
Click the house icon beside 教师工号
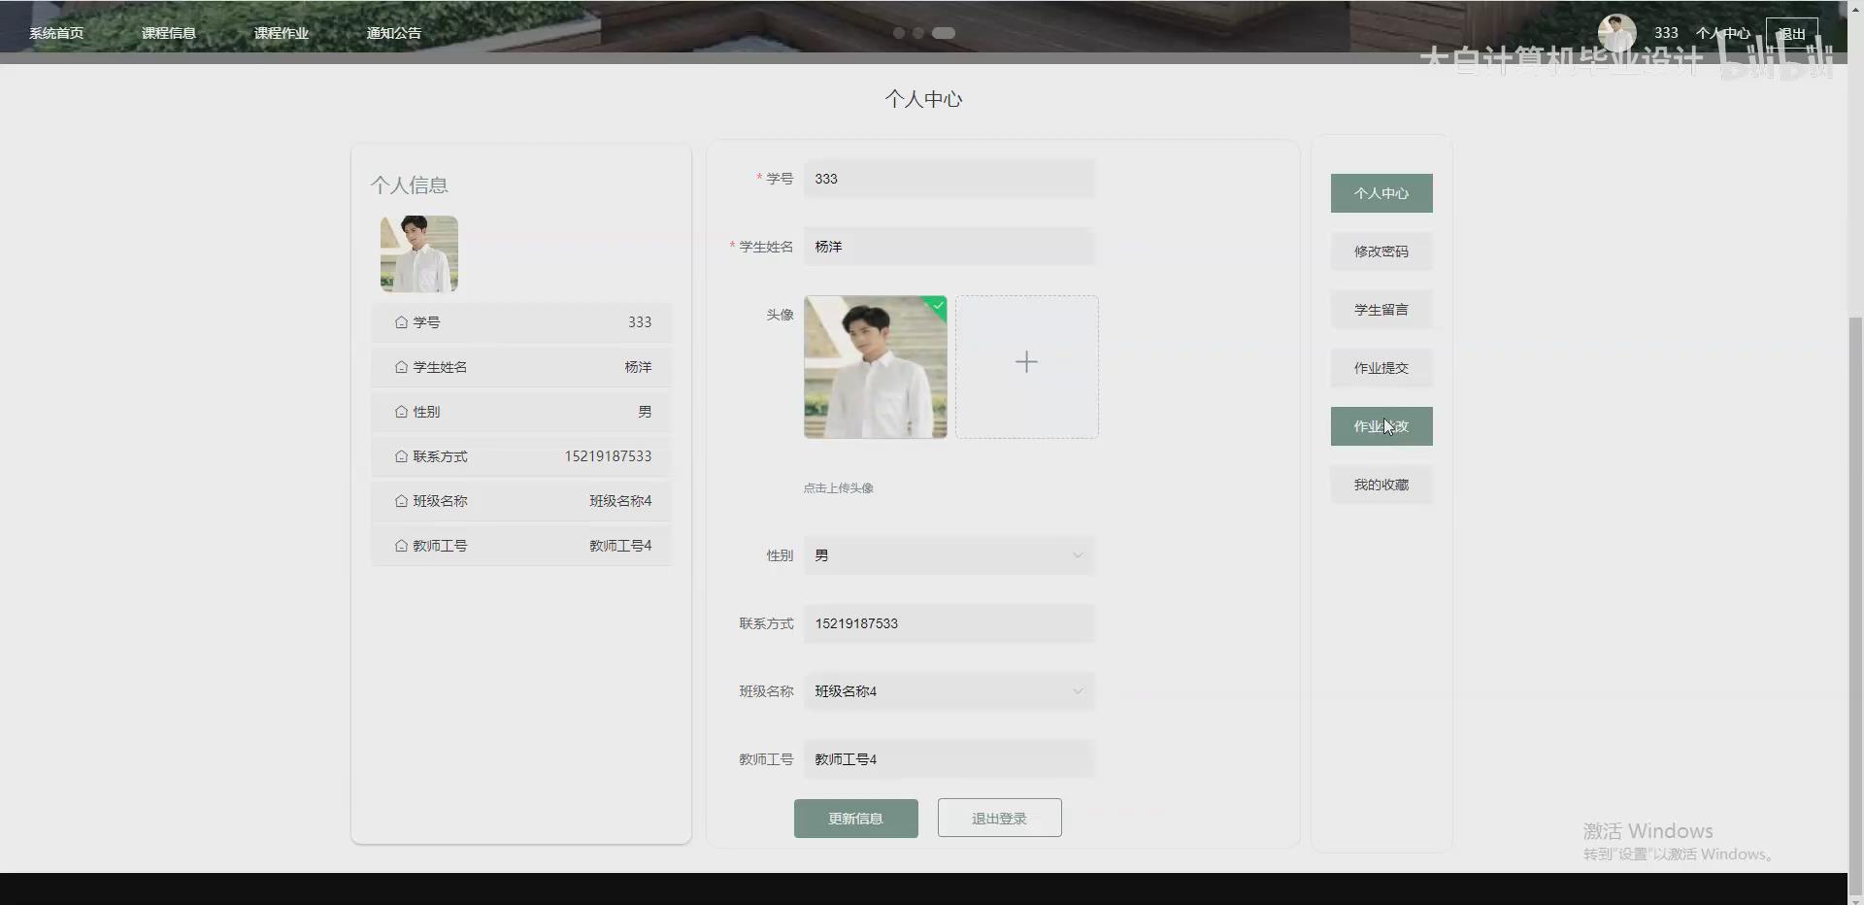[x=401, y=545]
